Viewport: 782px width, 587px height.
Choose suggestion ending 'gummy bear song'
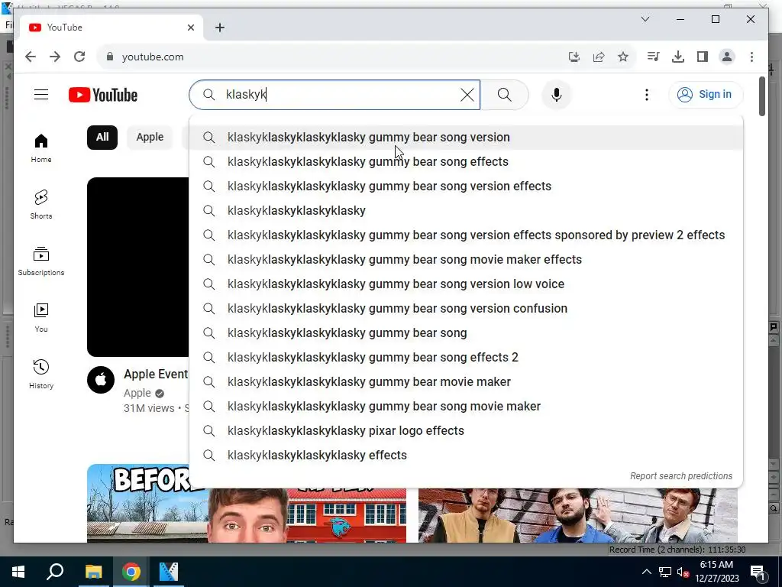tap(467, 333)
